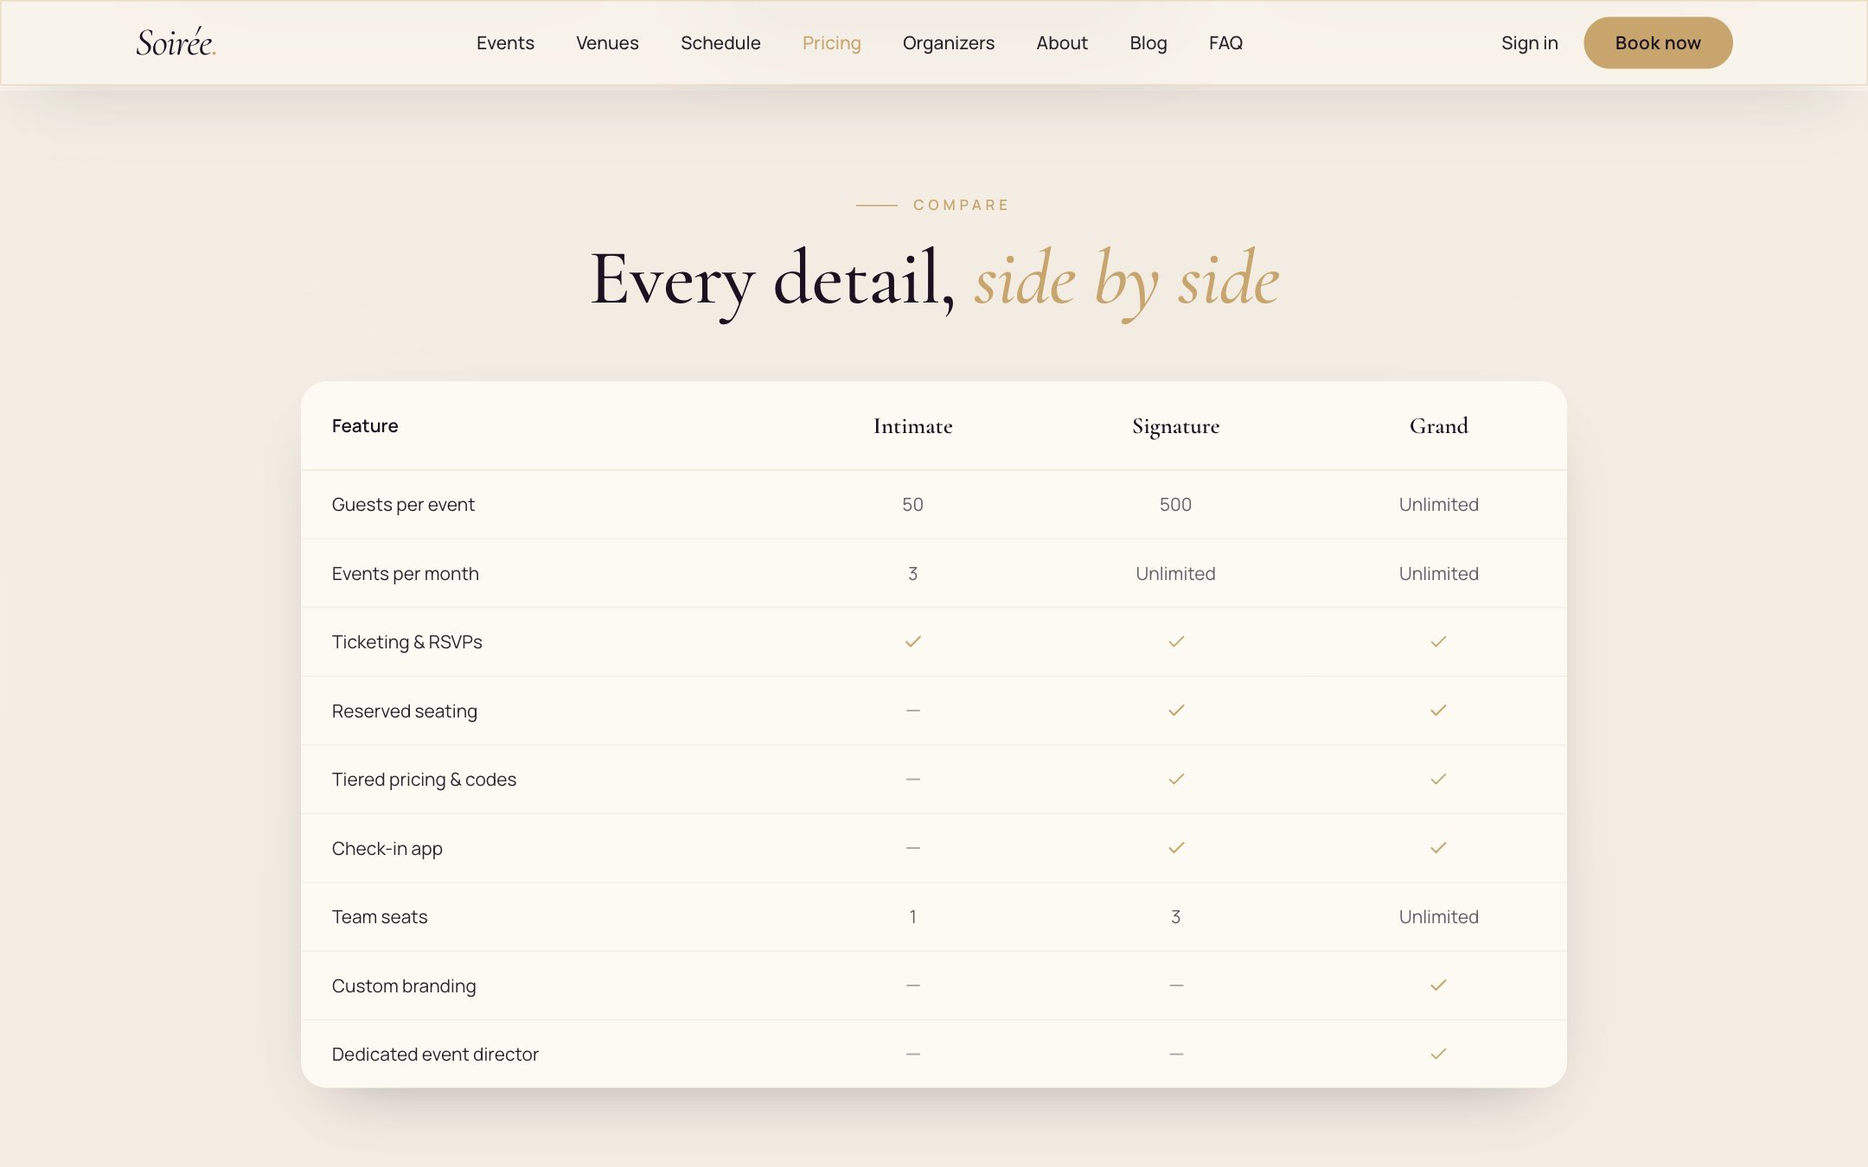Image resolution: width=1868 pixels, height=1167 pixels.
Task: Click the Book now button
Action: [x=1658, y=43]
